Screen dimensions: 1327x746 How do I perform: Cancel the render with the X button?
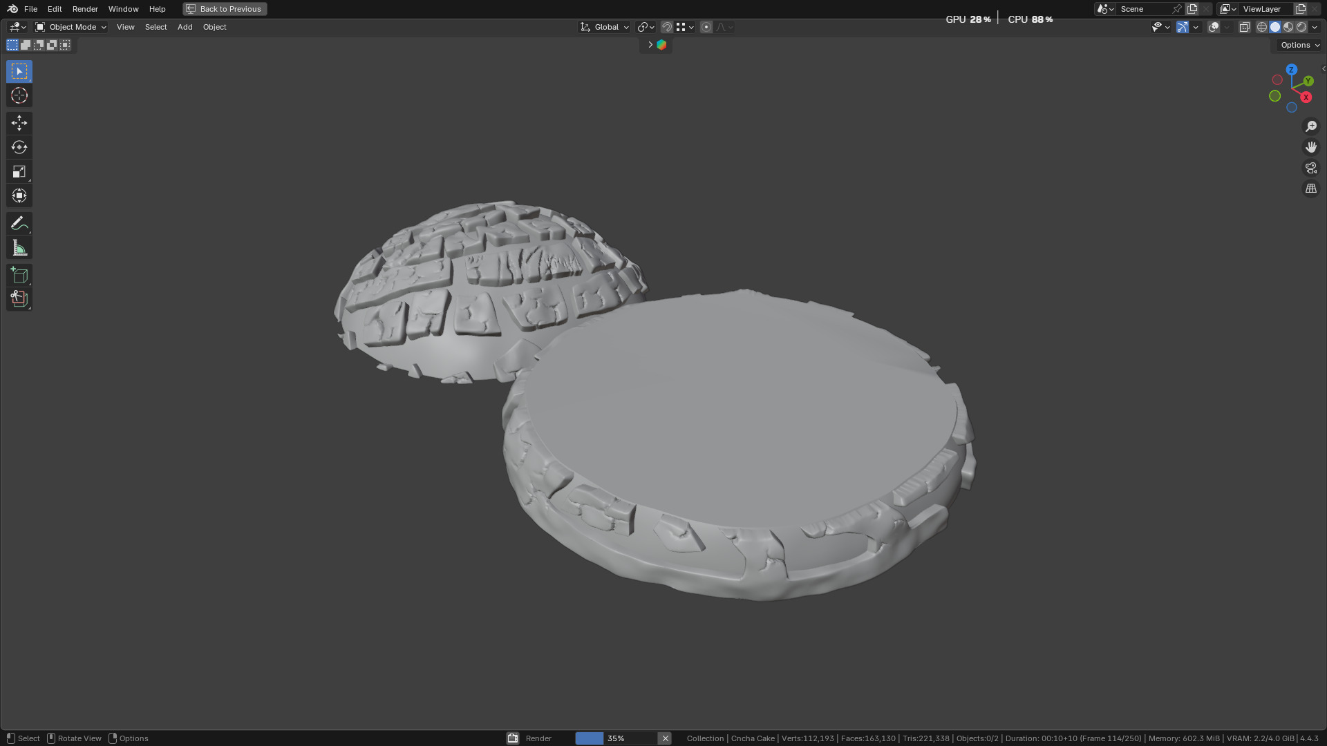tap(665, 738)
